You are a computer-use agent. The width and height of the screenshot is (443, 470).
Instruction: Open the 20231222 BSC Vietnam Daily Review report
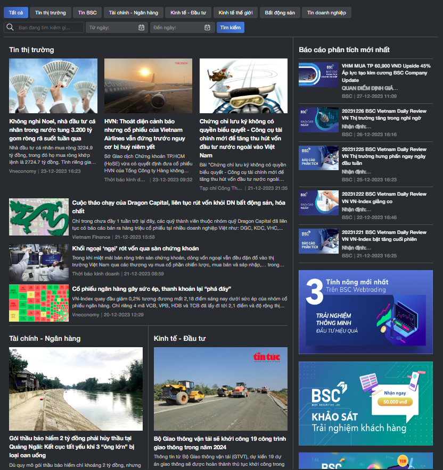(384, 198)
